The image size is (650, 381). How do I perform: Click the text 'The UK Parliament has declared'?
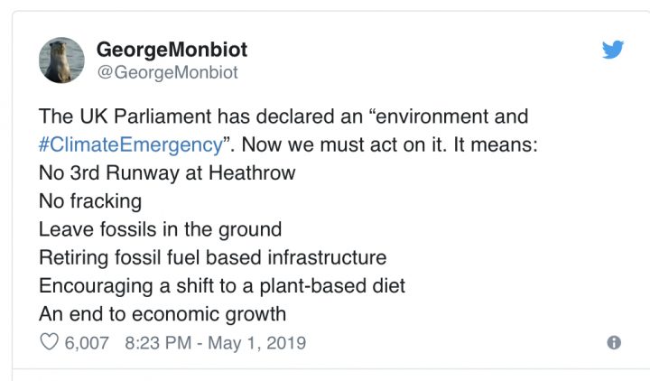(x=162, y=116)
